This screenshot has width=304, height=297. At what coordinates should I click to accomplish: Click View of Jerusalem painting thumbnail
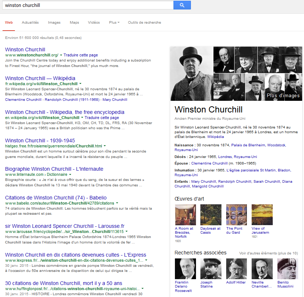262,214
